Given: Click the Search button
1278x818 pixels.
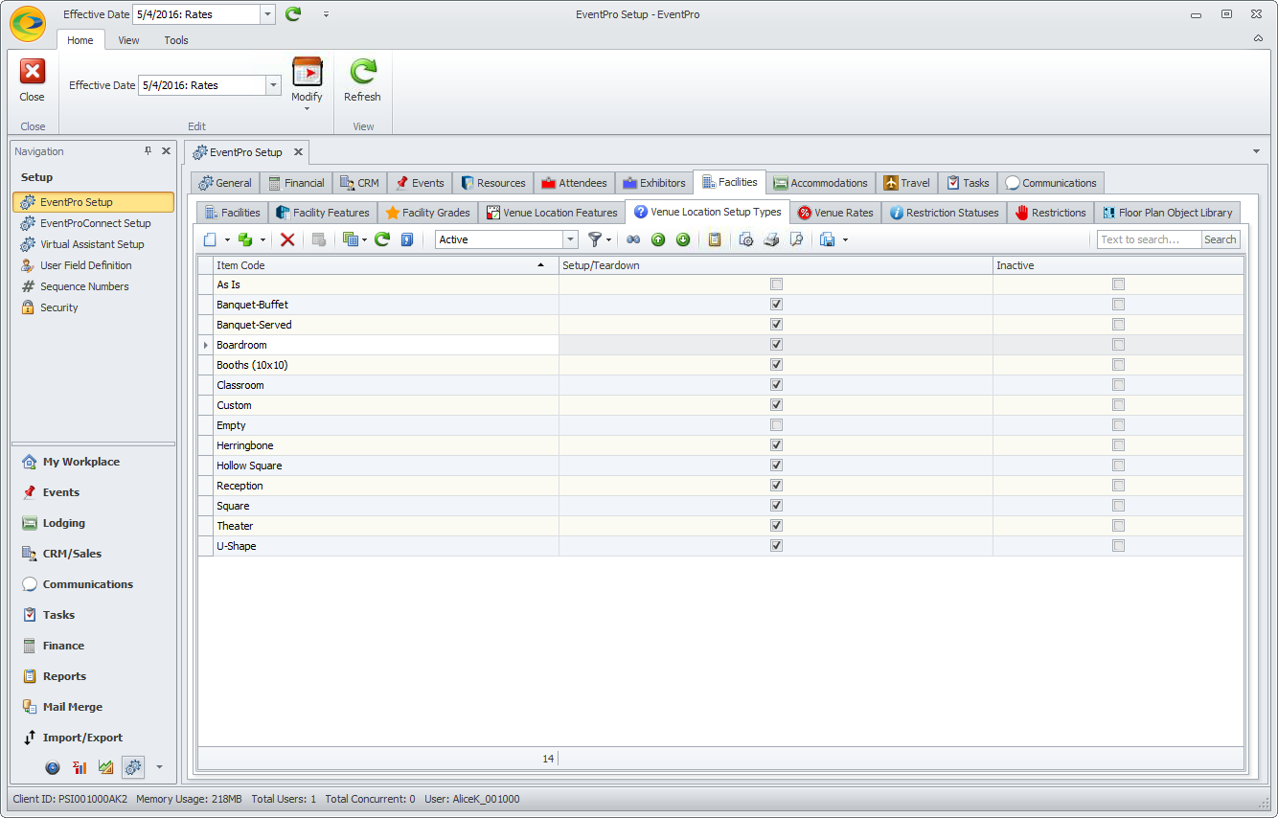Looking at the screenshot, I should coord(1221,239).
